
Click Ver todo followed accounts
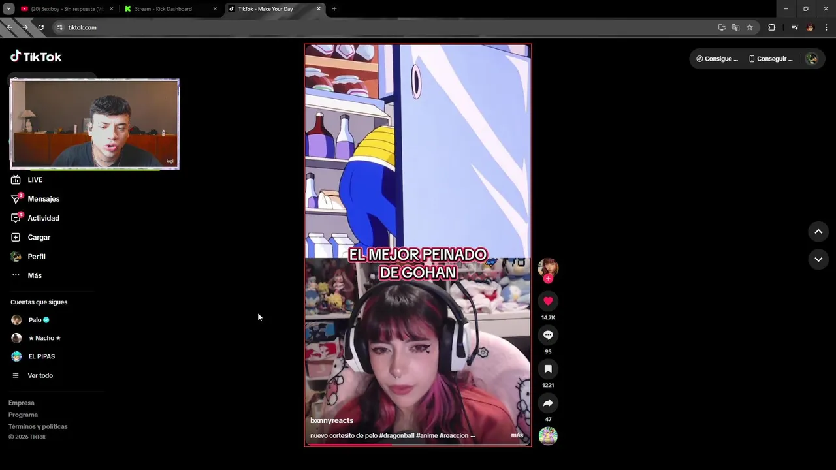(32, 375)
